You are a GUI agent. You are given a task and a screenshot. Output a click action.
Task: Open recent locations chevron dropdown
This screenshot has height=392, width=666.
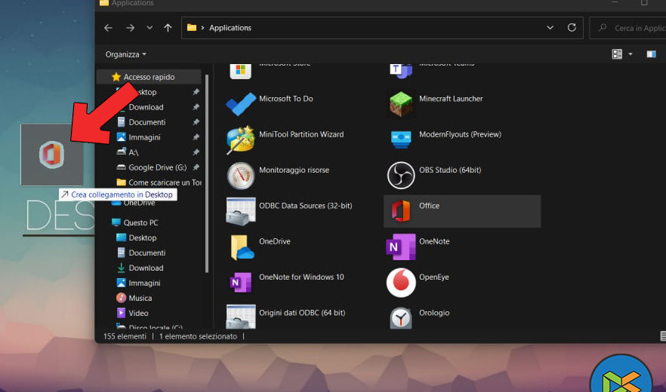coord(150,28)
